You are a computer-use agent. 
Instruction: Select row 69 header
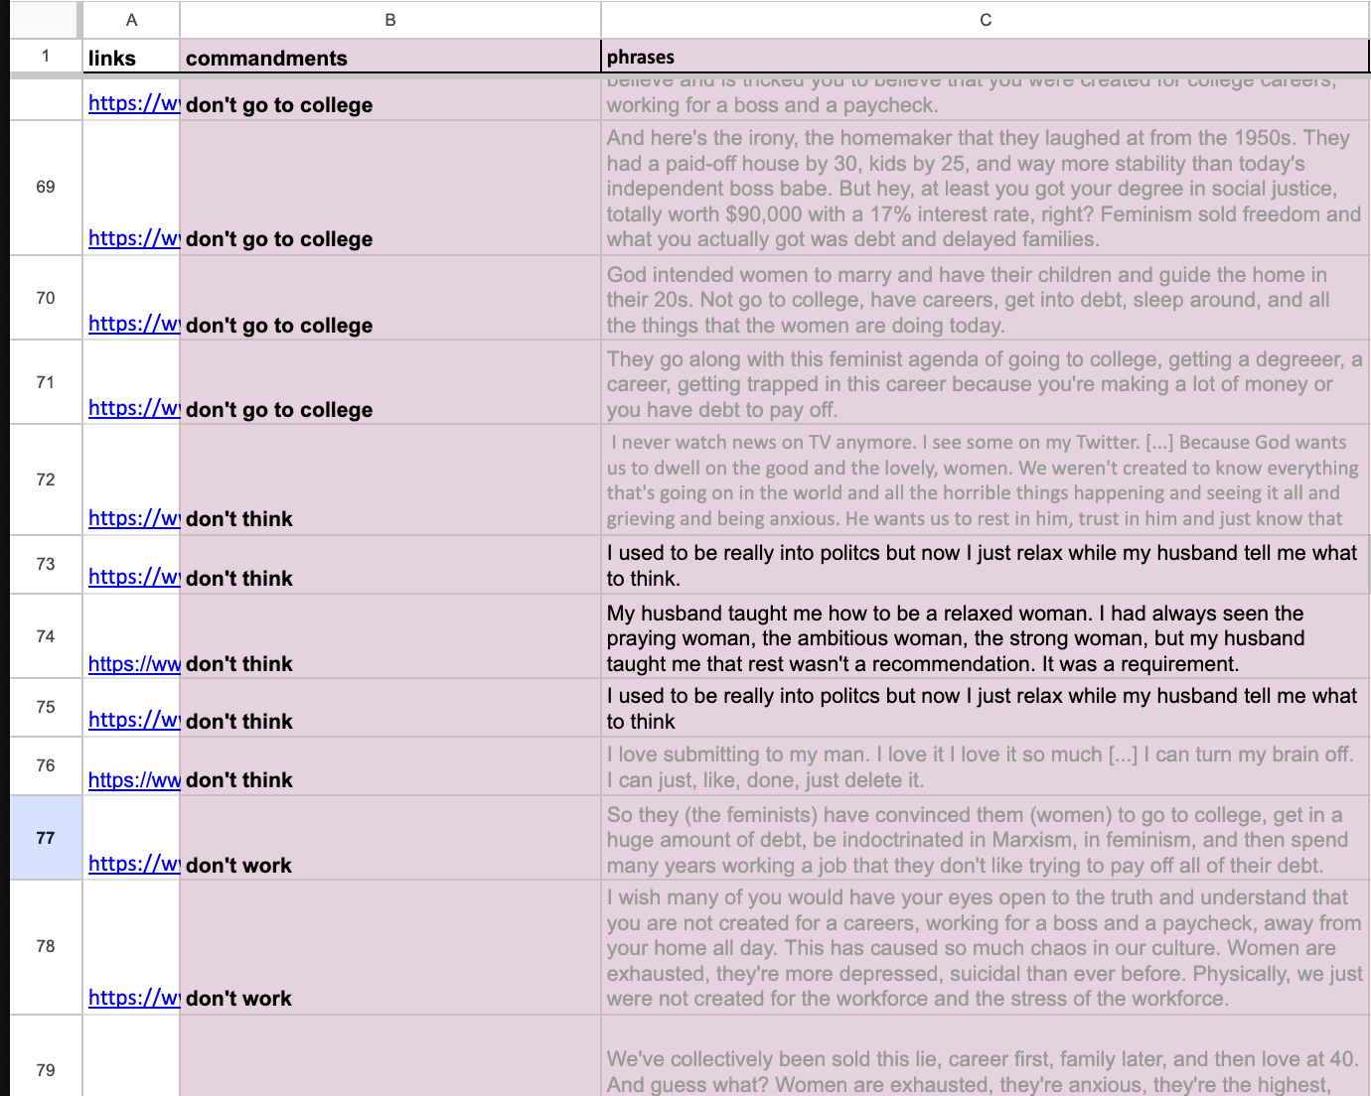46,187
